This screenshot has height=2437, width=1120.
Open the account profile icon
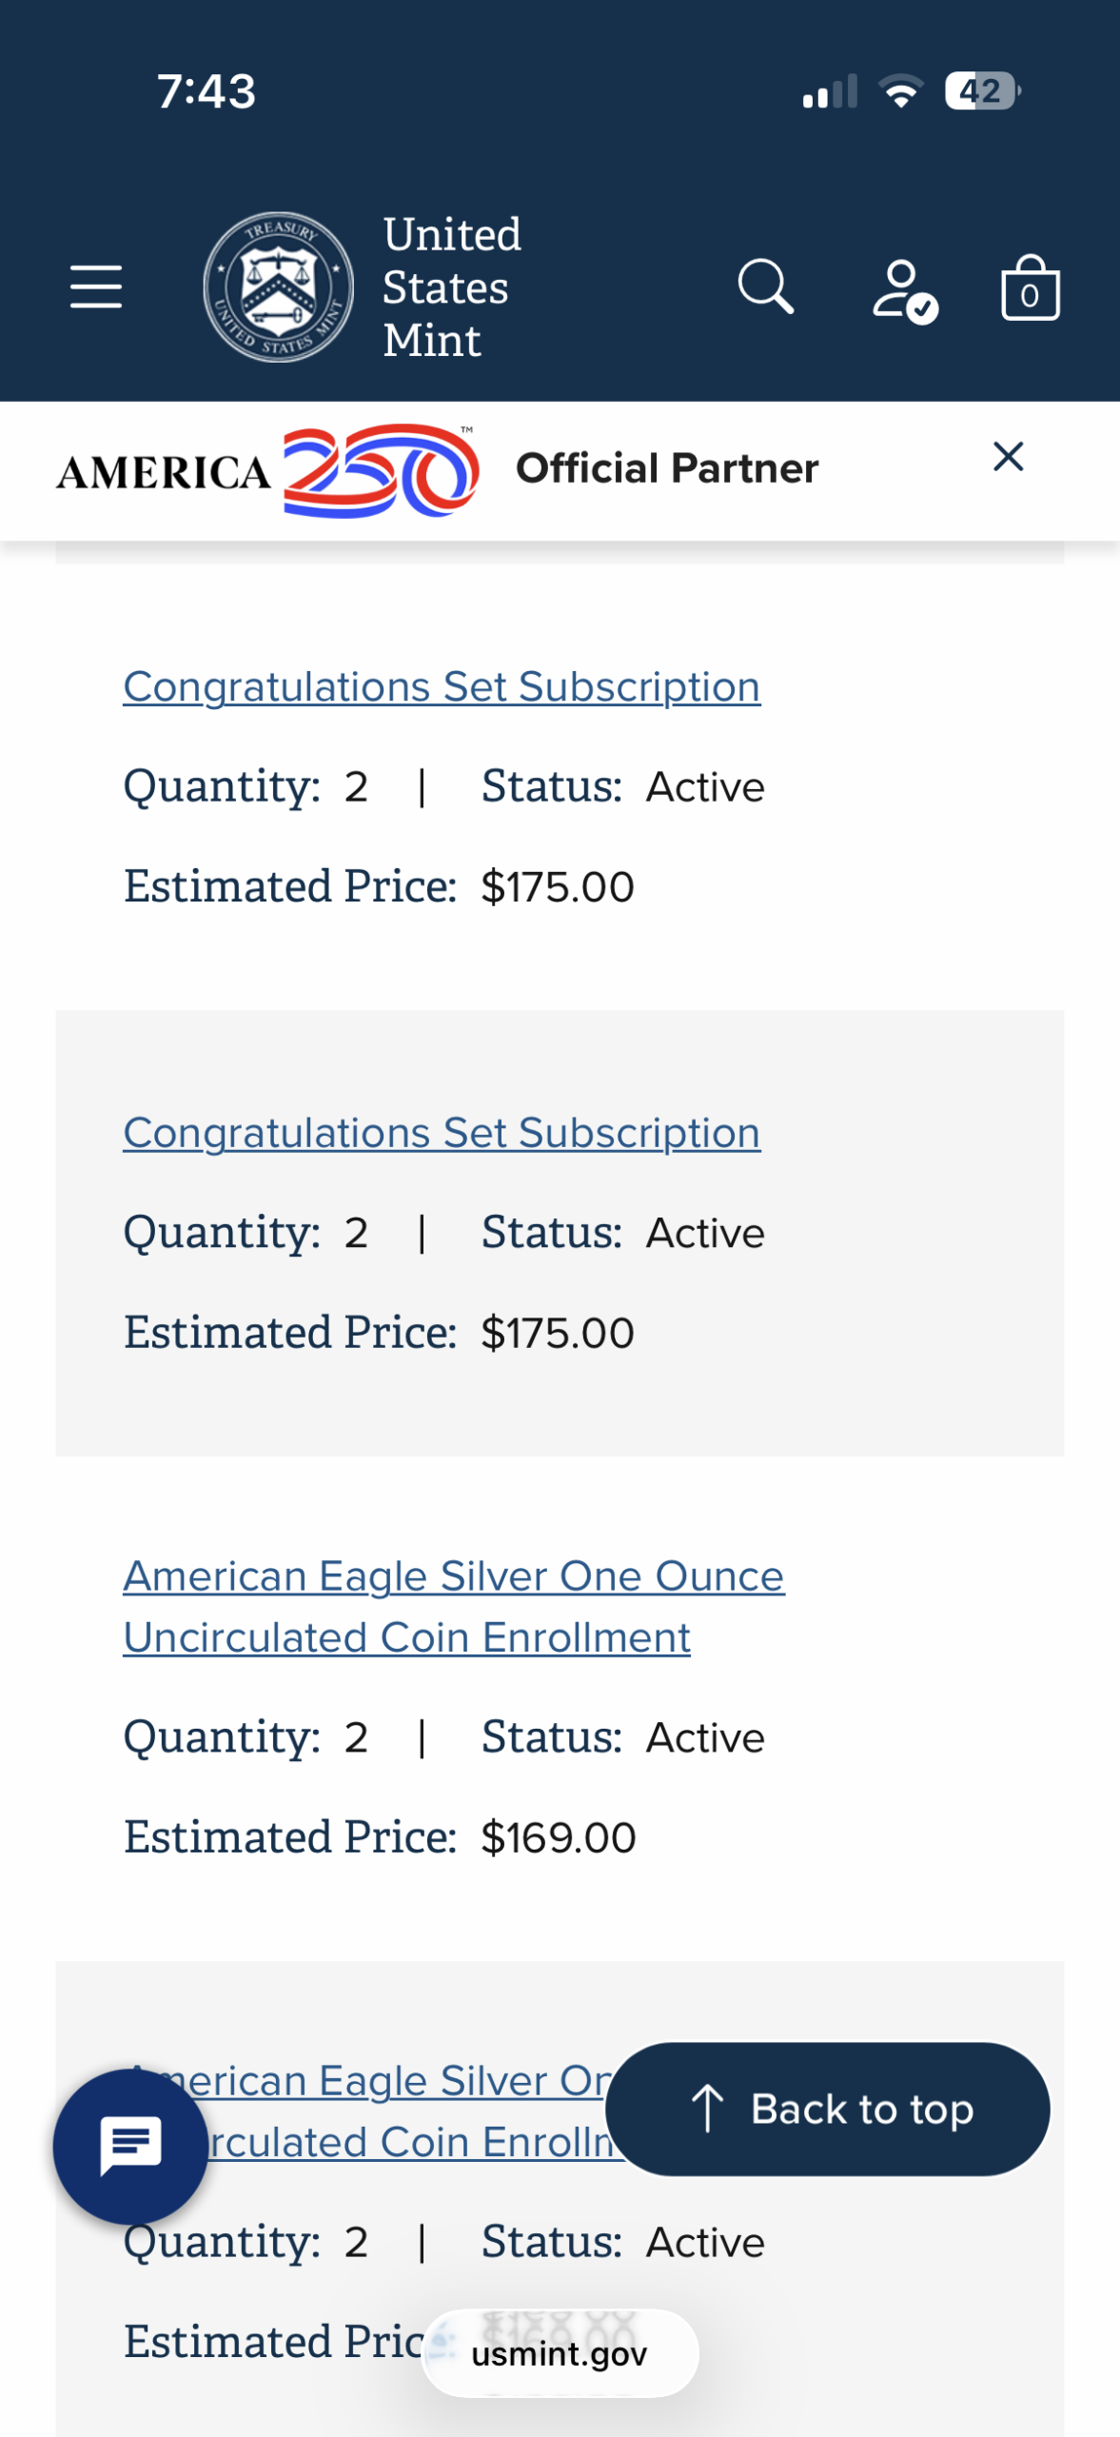click(903, 289)
